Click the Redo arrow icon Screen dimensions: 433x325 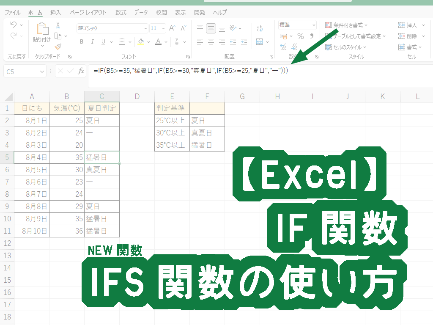(x=13, y=36)
